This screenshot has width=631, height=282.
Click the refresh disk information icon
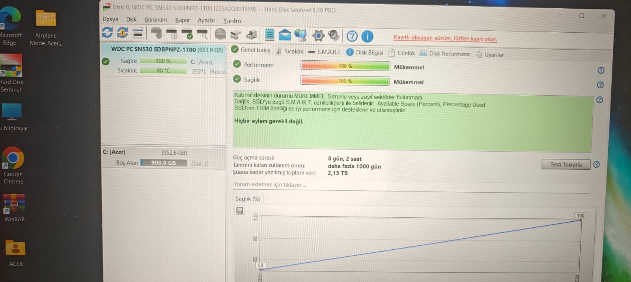click(x=107, y=32)
